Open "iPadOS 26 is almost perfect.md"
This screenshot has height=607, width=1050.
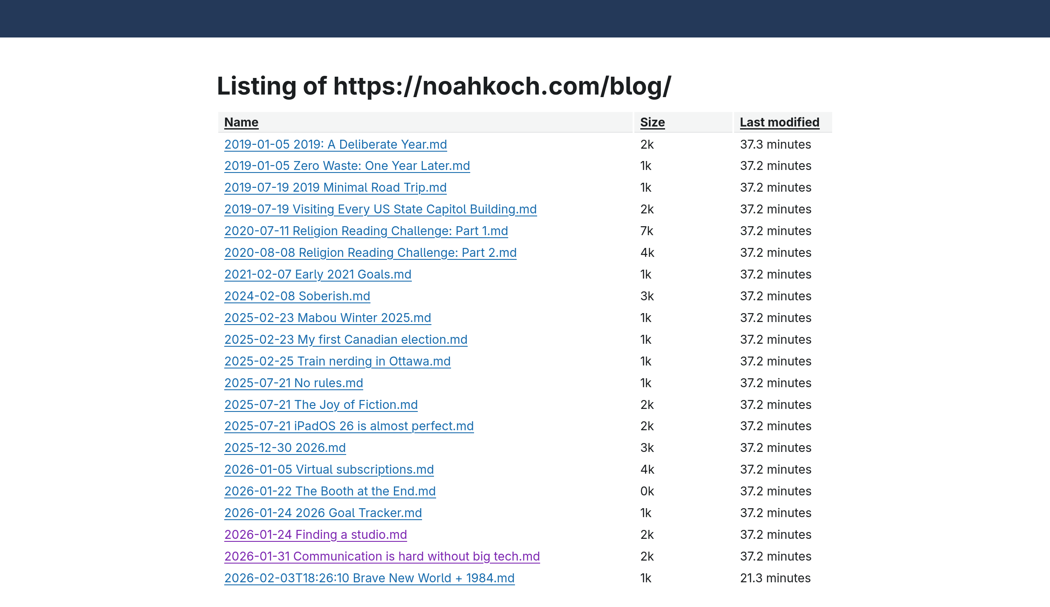tap(349, 426)
